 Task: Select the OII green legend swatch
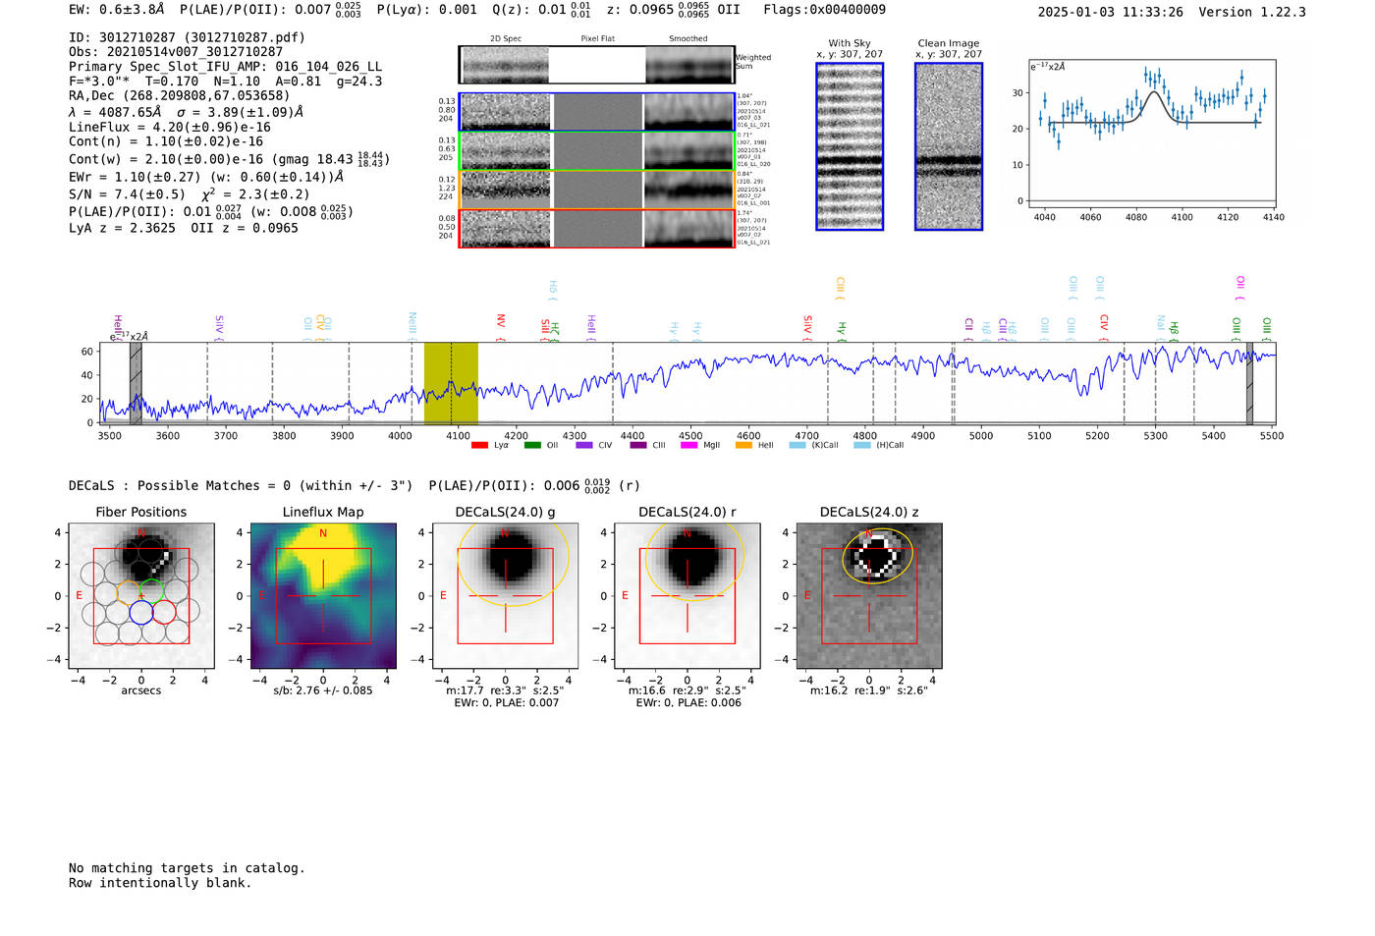[x=532, y=445]
